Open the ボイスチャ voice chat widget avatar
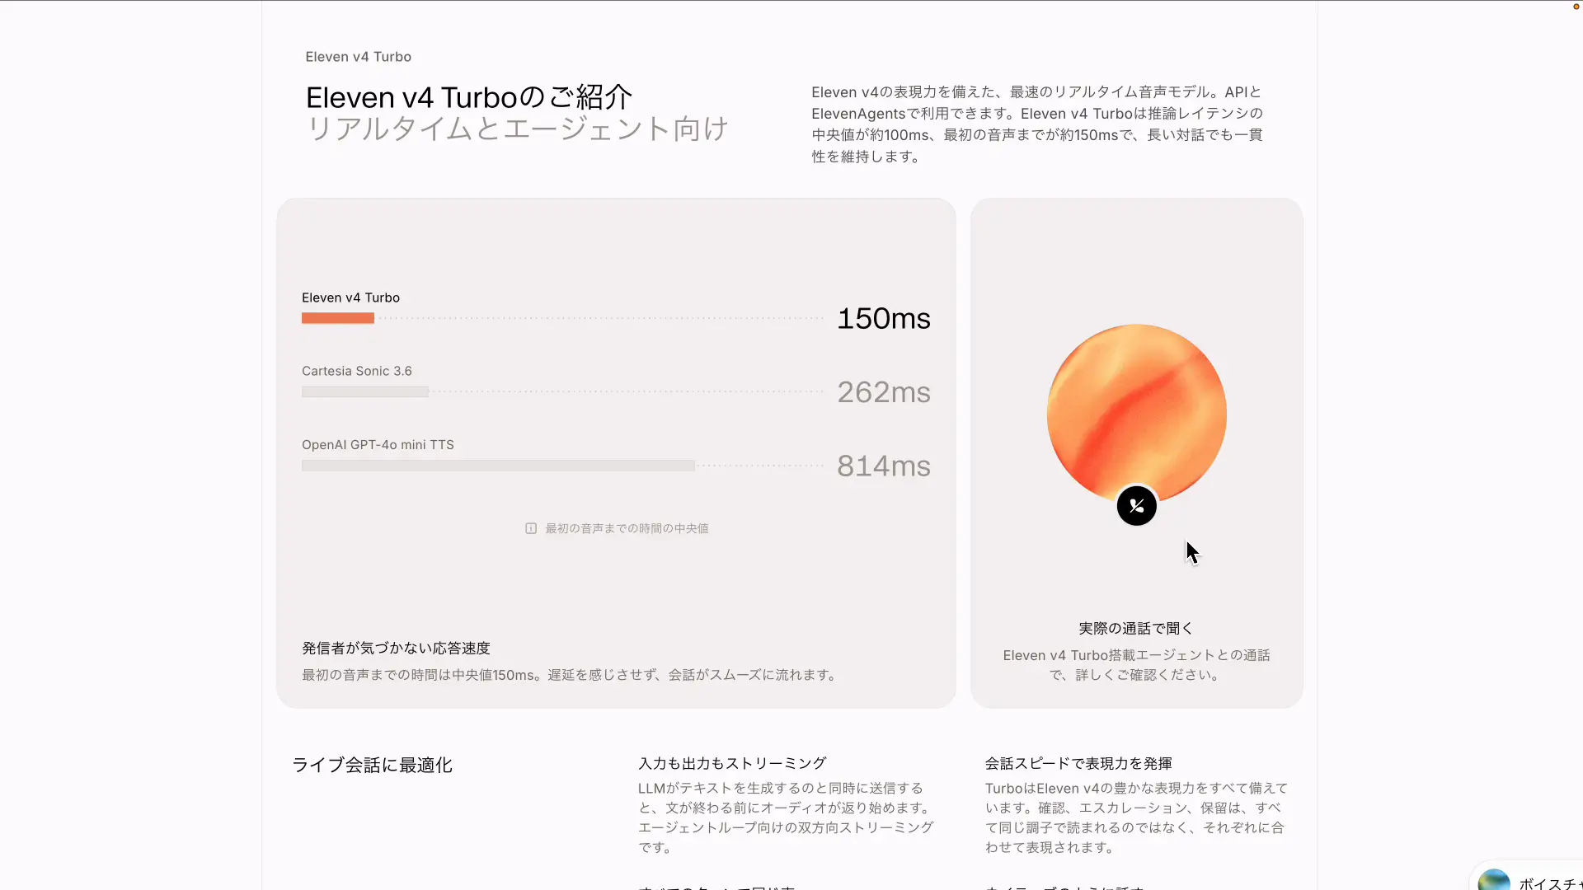The height and width of the screenshot is (890, 1583). pyautogui.click(x=1494, y=880)
